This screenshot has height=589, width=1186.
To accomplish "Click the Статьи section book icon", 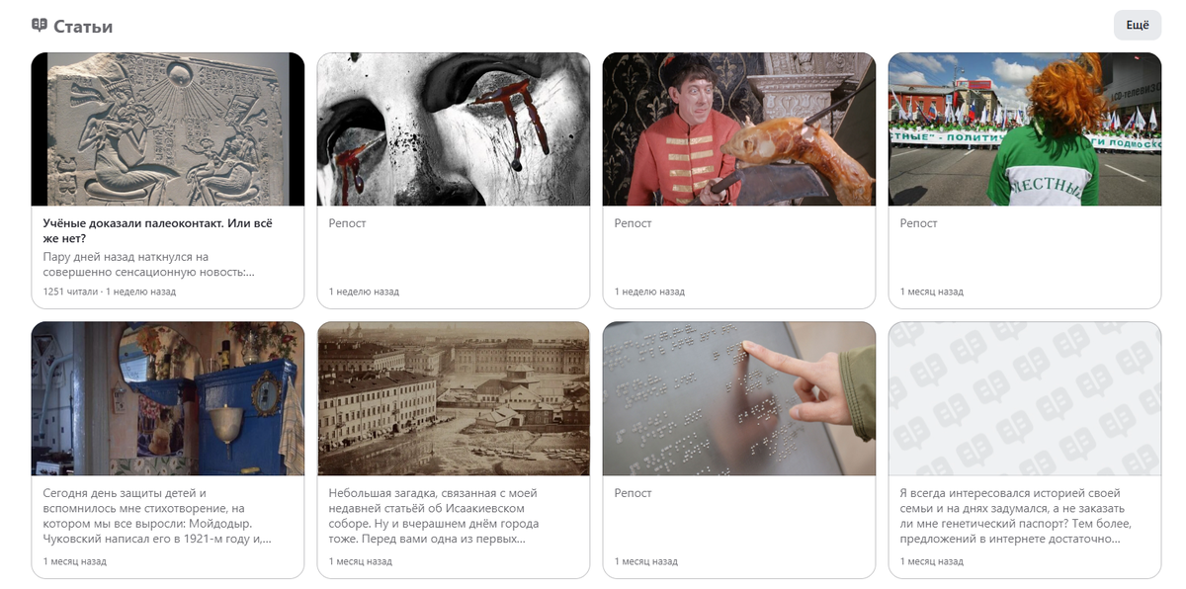I will click(x=40, y=25).
